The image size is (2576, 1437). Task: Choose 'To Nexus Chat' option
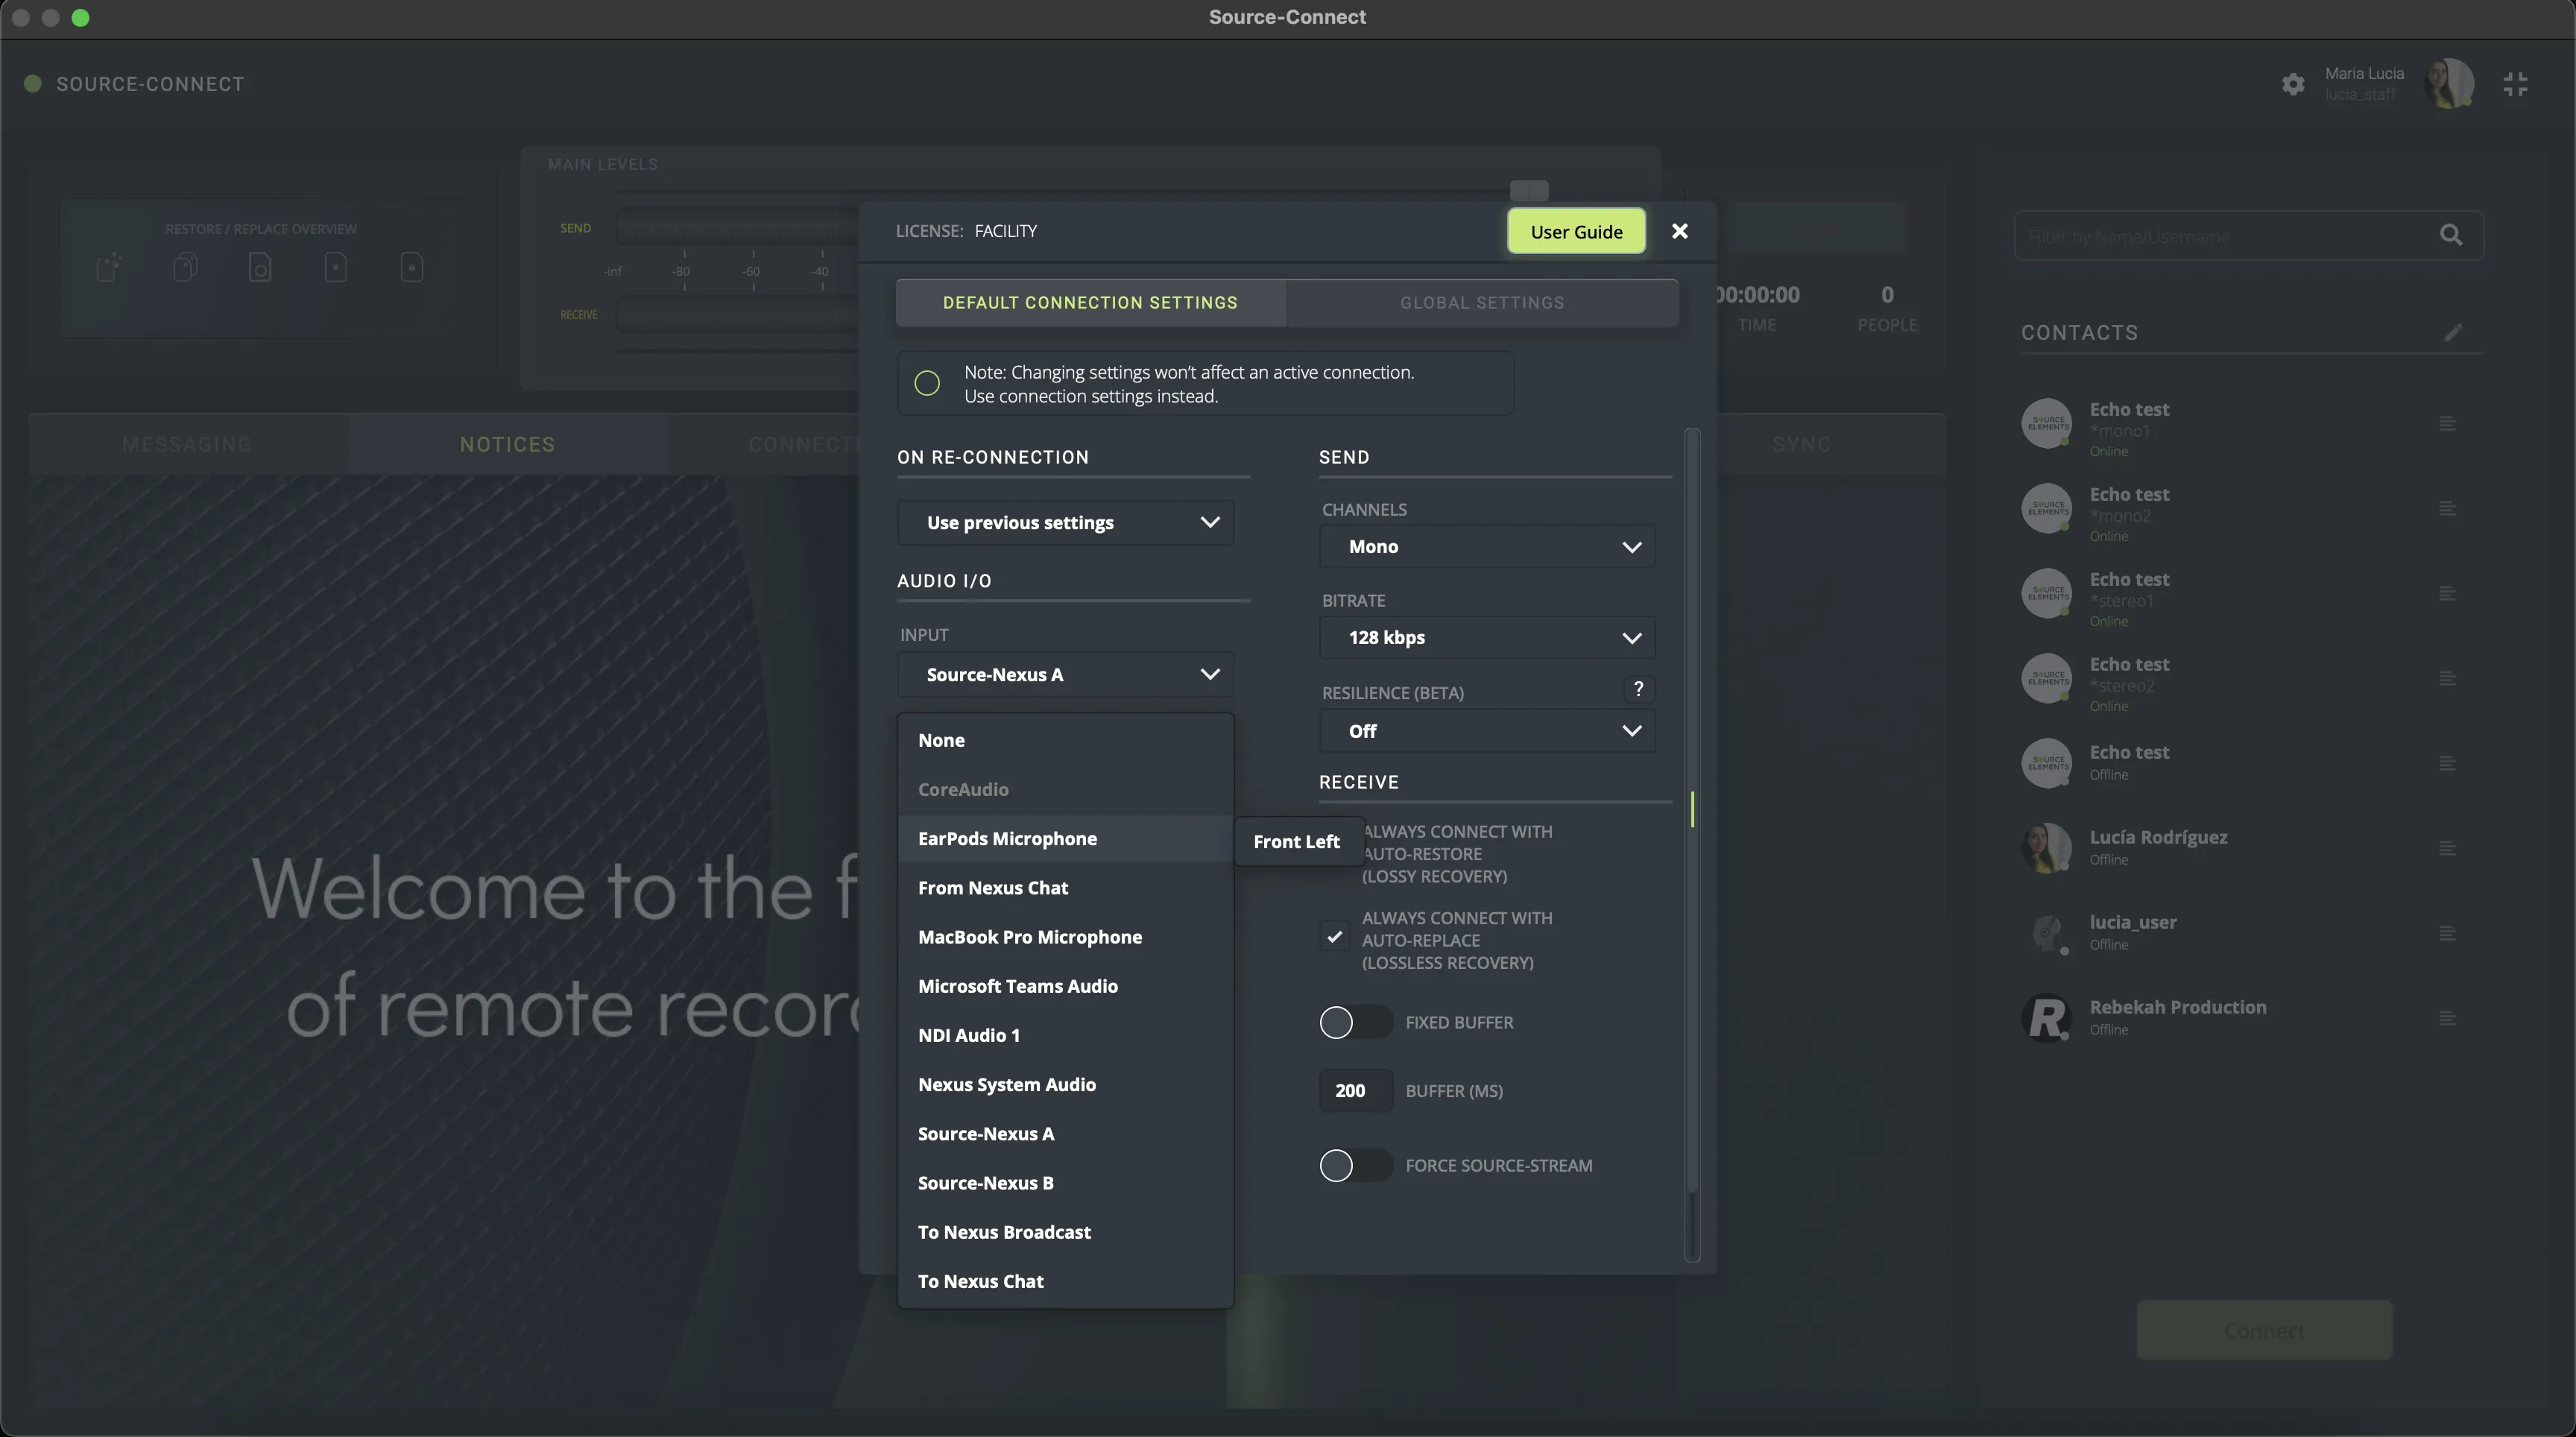coord(1066,1281)
